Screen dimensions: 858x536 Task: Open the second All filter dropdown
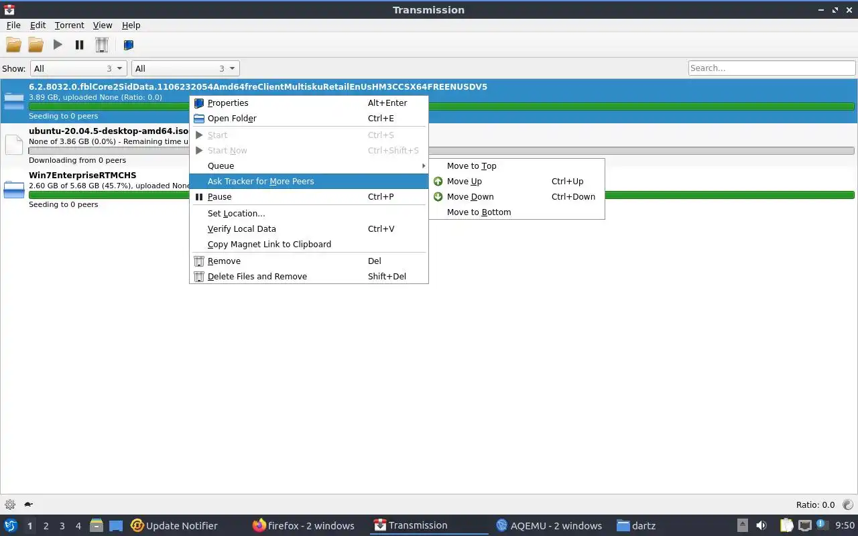coord(186,68)
